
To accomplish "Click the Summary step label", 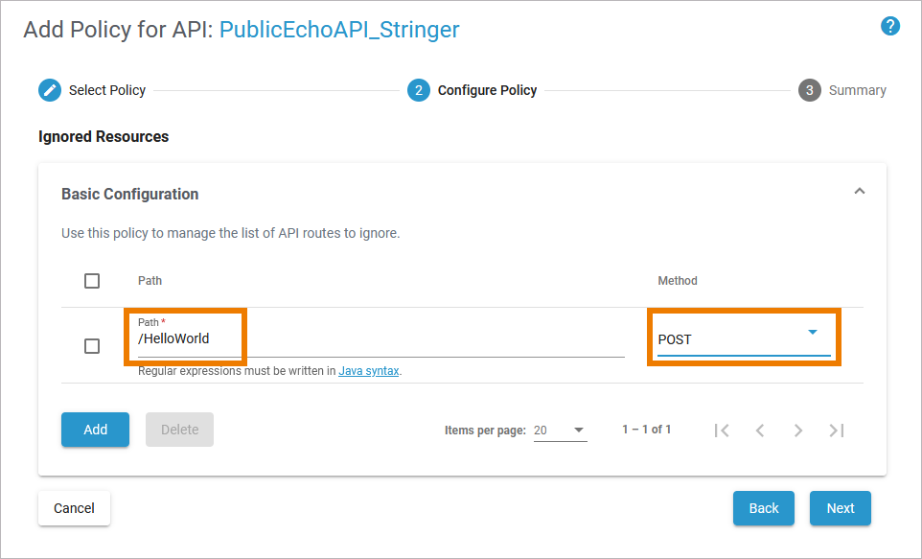I will tap(858, 90).
